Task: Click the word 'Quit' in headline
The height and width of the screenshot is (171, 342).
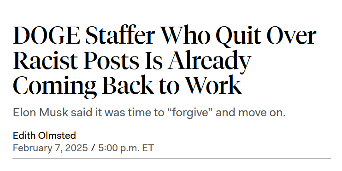Action: [239, 36]
